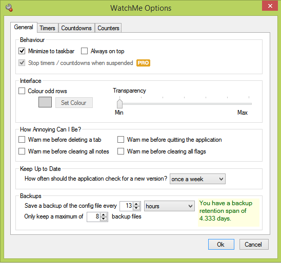
Task: Click the backup retention span message
Action: 229,212
